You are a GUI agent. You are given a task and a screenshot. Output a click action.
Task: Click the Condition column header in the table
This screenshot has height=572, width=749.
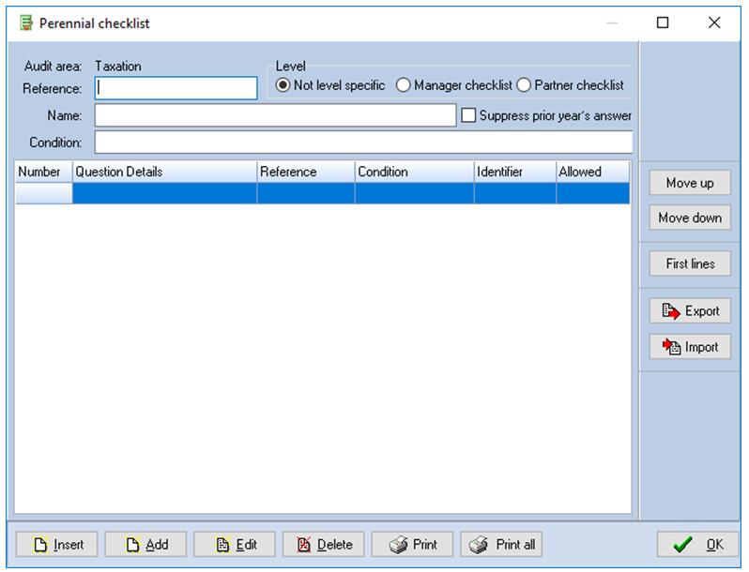tap(415, 172)
